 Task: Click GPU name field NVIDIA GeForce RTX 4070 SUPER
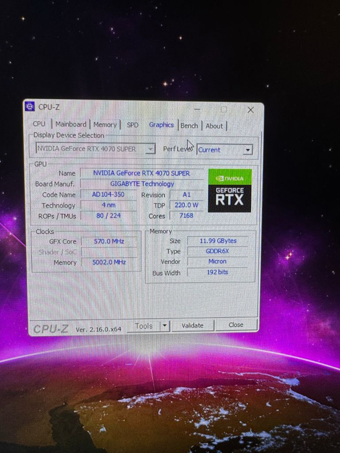141,173
